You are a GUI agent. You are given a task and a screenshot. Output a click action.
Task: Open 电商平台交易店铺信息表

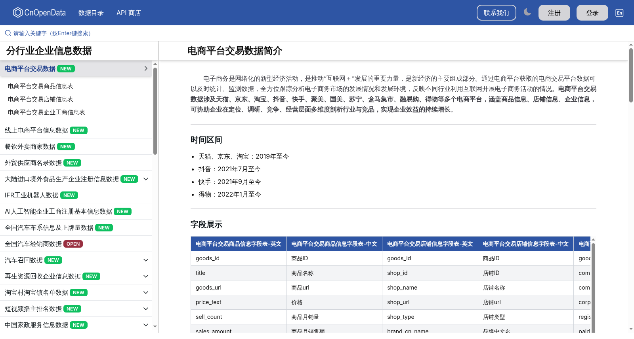tap(40, 99)
